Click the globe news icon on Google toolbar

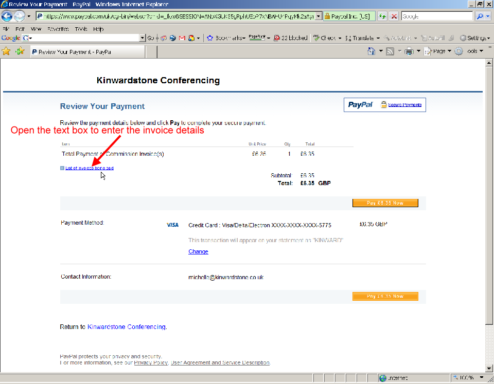click(x=173, y=38)
